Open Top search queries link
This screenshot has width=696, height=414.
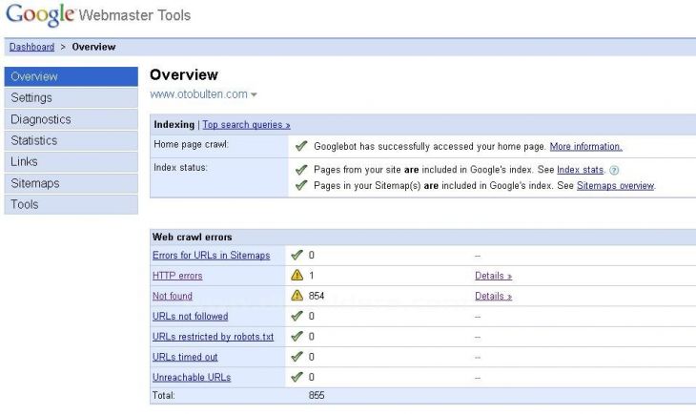tap(246, 125)
